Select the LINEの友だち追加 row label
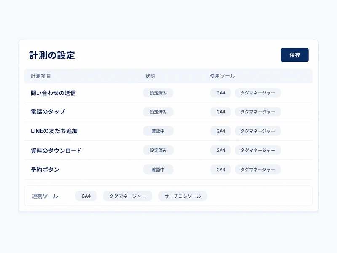This screenshot has width=337, height=253. (54, 131)
